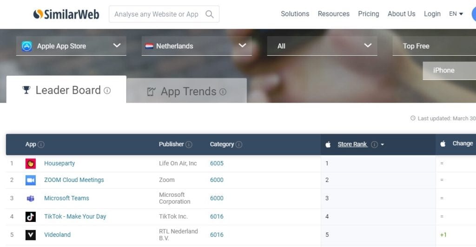Click the Zoom publisher name
Screen dimensions: 476x247
167,180
